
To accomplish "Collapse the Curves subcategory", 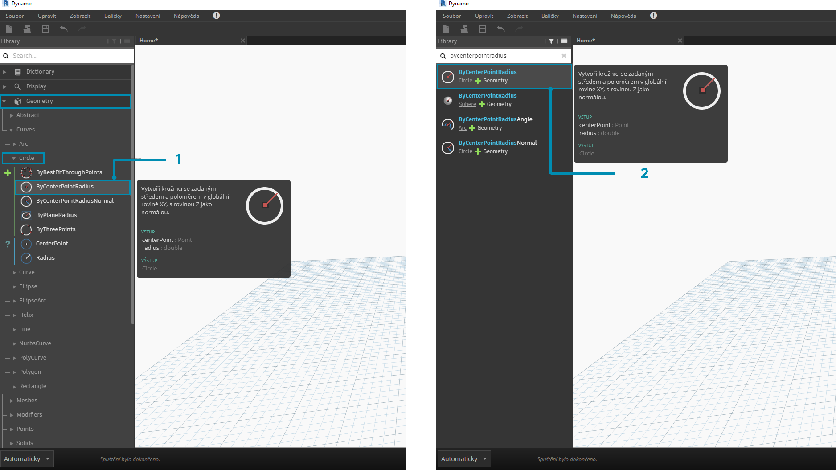I will [x=11, y=130].
